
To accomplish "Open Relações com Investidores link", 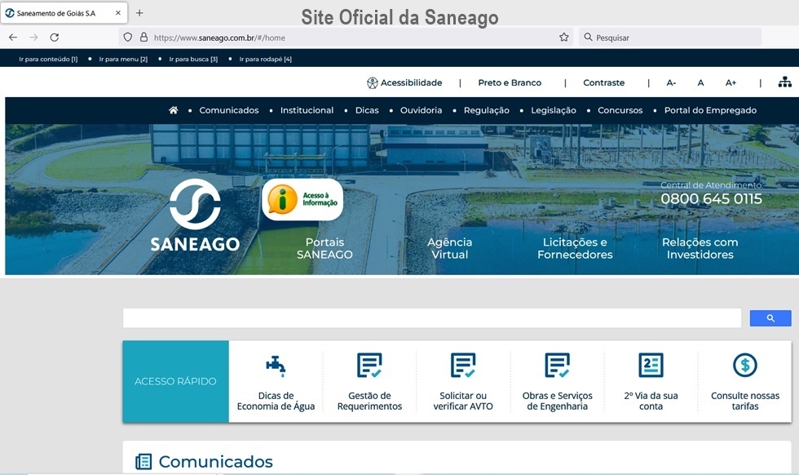I will click(700, 248).
